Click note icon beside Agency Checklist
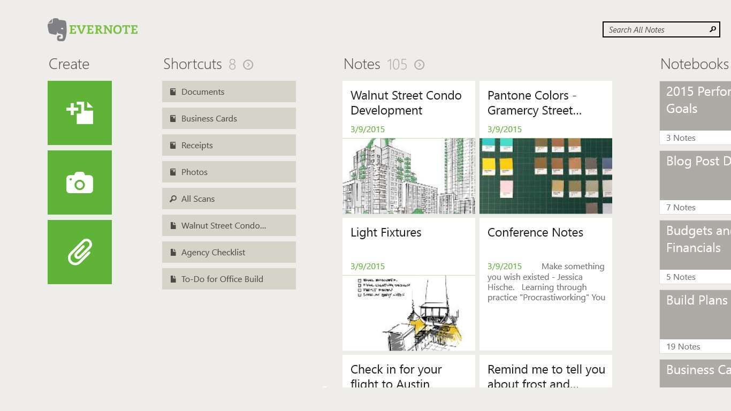The width and height of the screenshot is (731, 411). click(173, 253)
